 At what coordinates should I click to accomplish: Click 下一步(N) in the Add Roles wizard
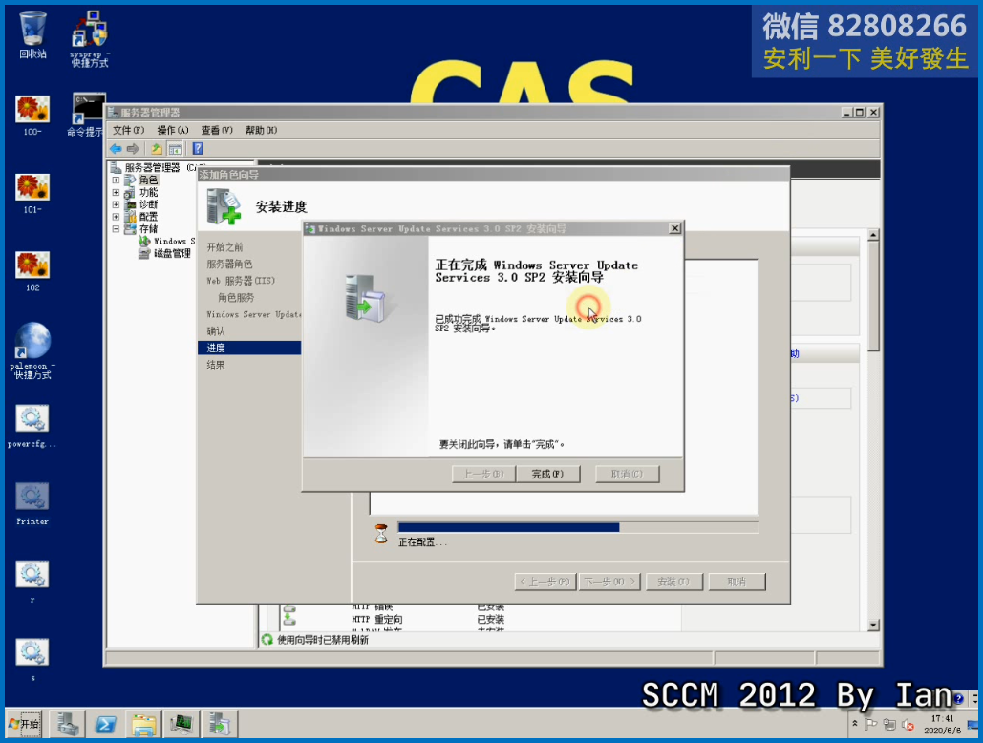coord(609,582)
